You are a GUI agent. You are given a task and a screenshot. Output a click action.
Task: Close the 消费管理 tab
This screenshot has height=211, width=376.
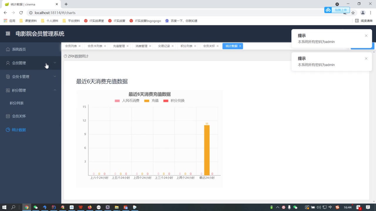coord(150,46)
